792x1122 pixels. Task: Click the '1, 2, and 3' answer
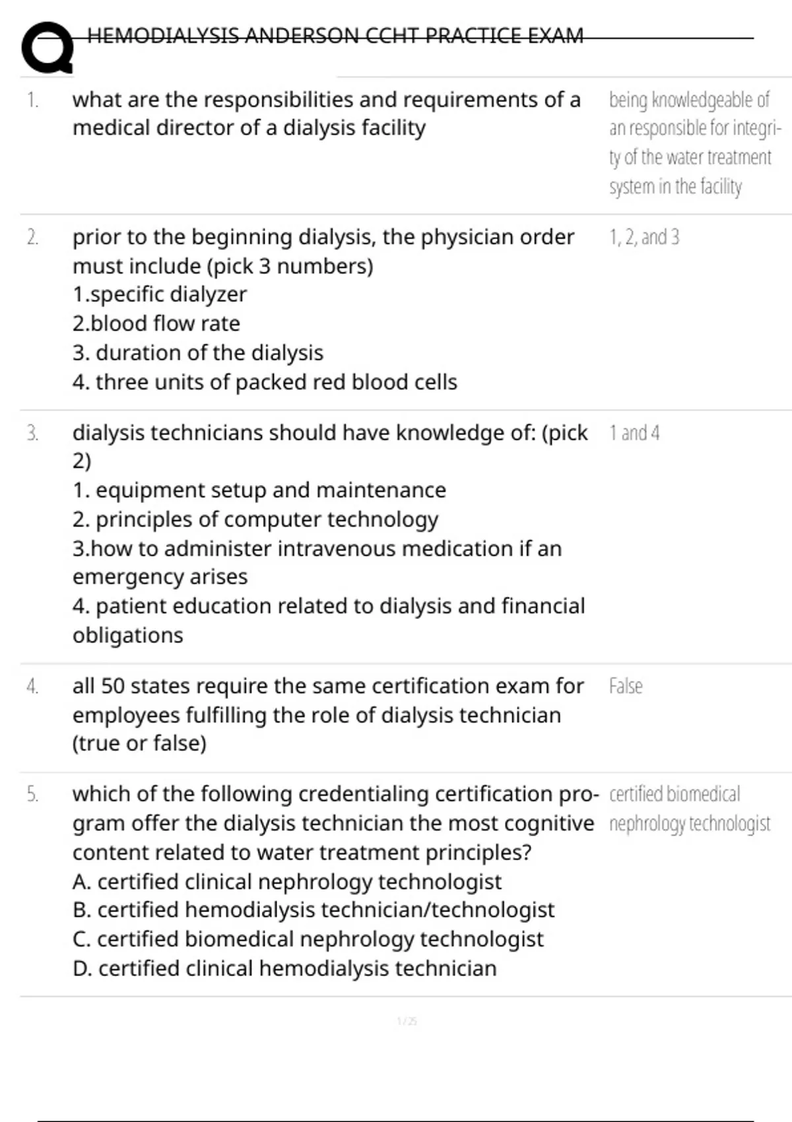[644, 237]
